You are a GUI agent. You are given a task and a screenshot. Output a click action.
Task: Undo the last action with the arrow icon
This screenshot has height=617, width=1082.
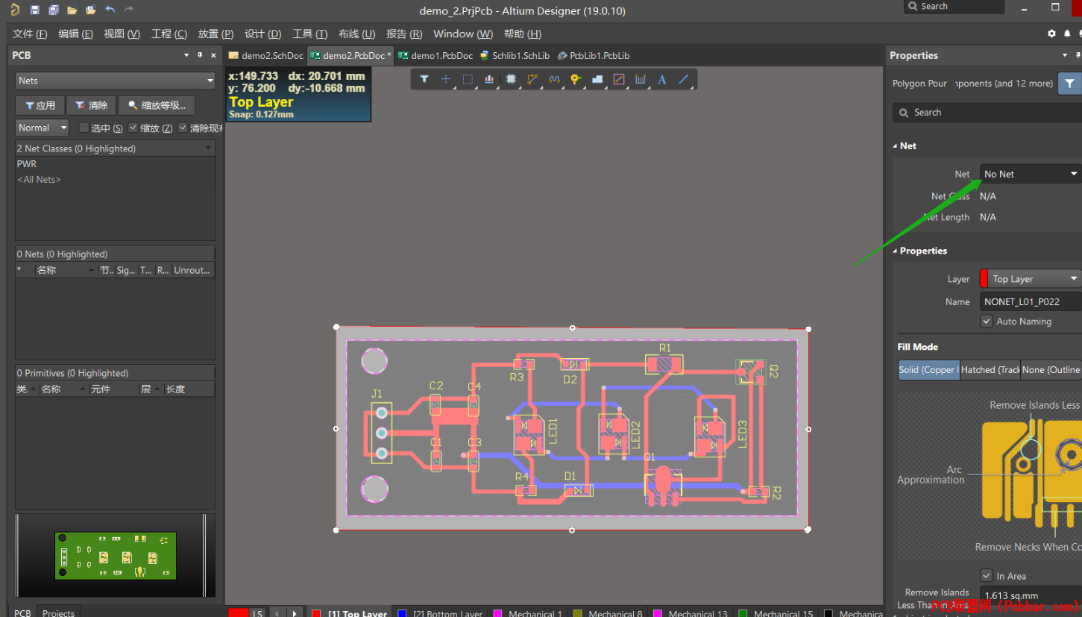[110, 10]
